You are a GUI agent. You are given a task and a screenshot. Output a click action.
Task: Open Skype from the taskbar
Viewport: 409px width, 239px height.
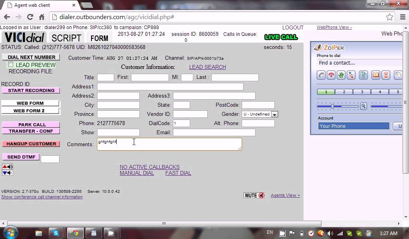[56, 233]
